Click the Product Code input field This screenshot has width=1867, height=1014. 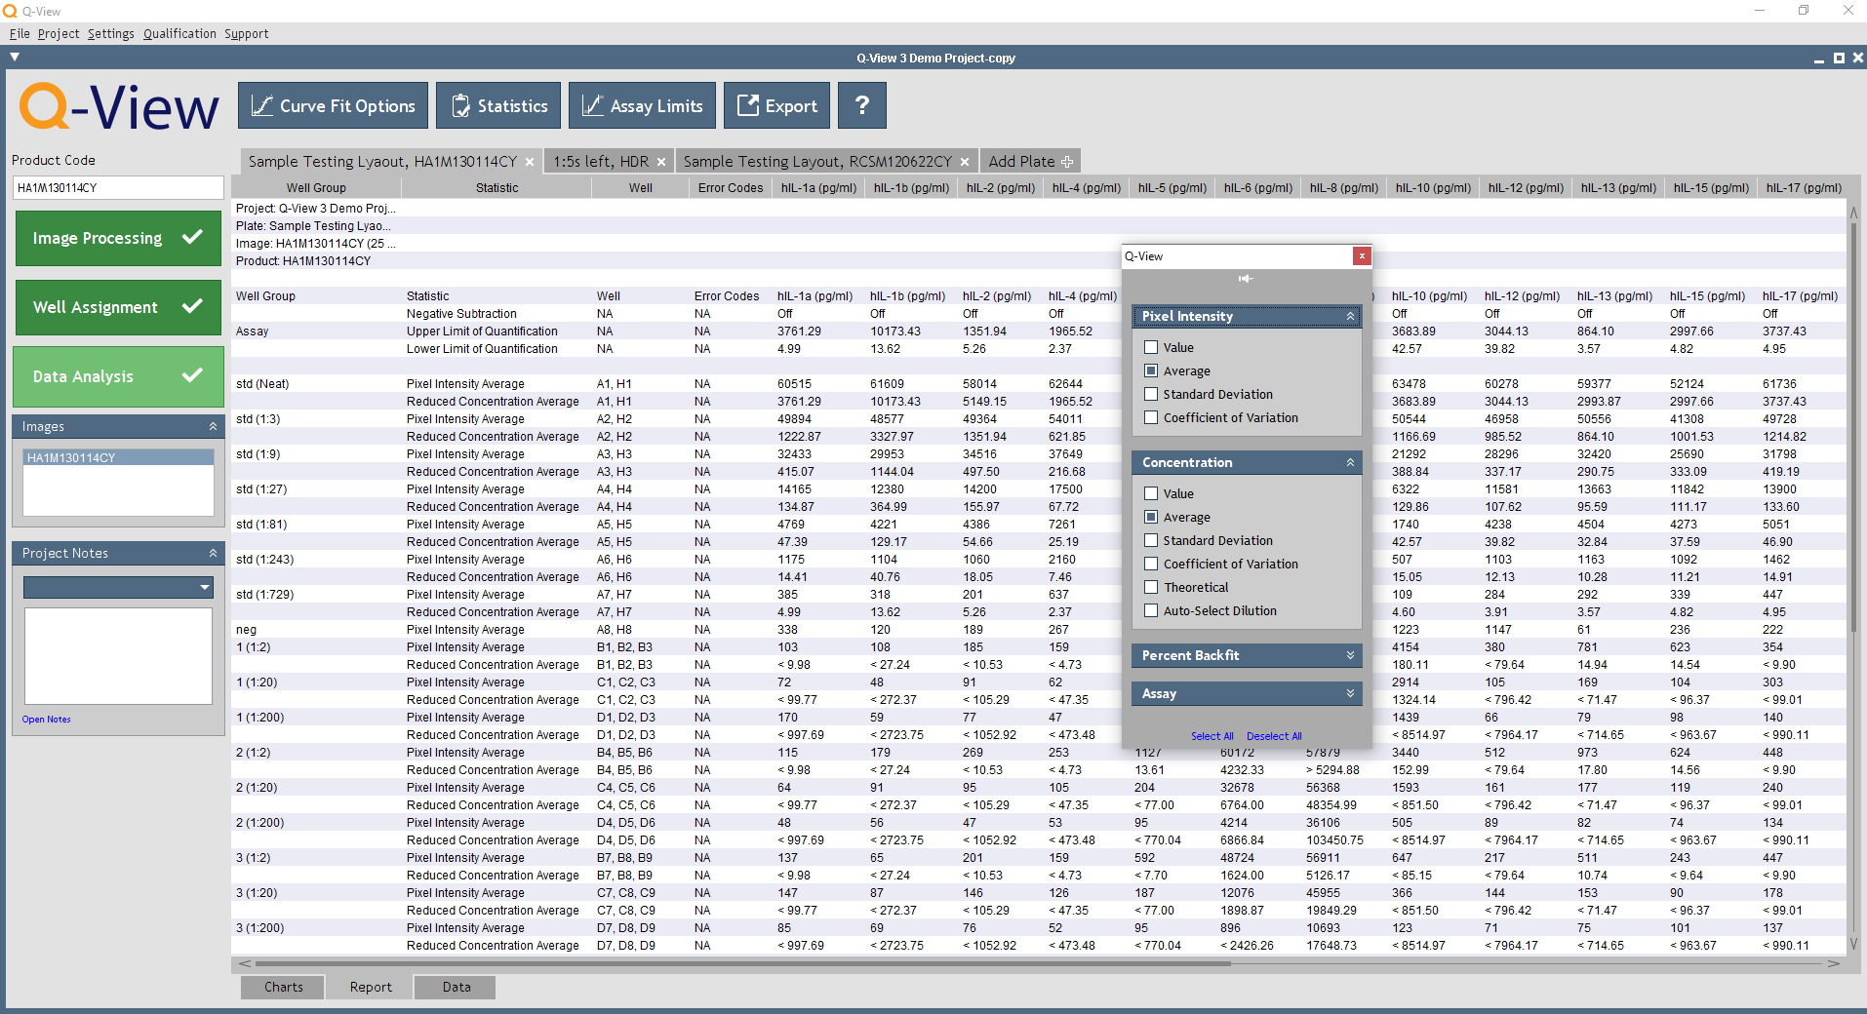pos(118,188)
